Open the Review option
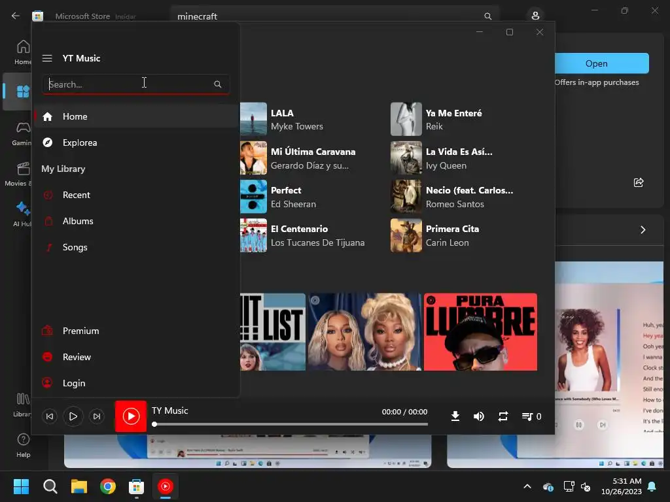 click(x=136, y=357)
